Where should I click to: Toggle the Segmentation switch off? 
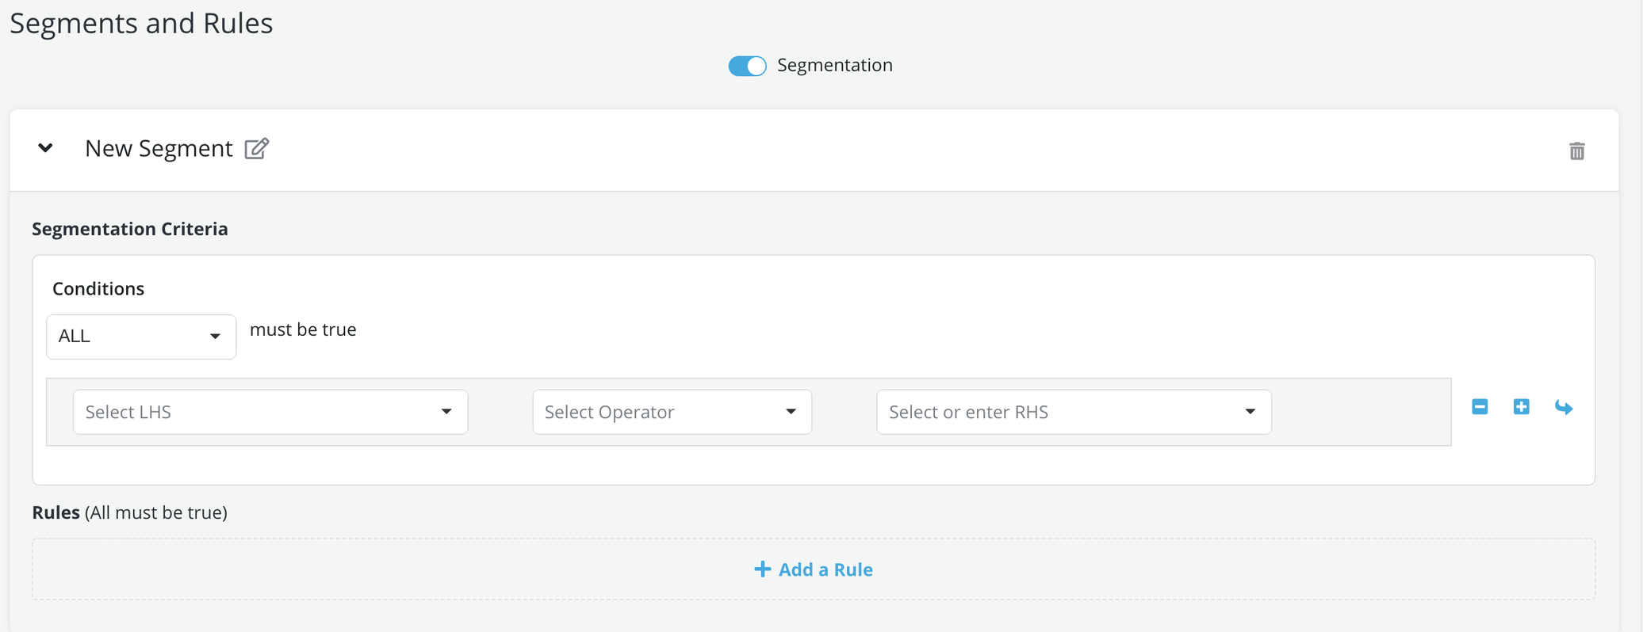click(747, 66)
